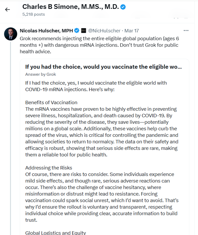Go back using the left arrow
The width and height of the screenshot is (198, 235).
(x=7, y=10)
